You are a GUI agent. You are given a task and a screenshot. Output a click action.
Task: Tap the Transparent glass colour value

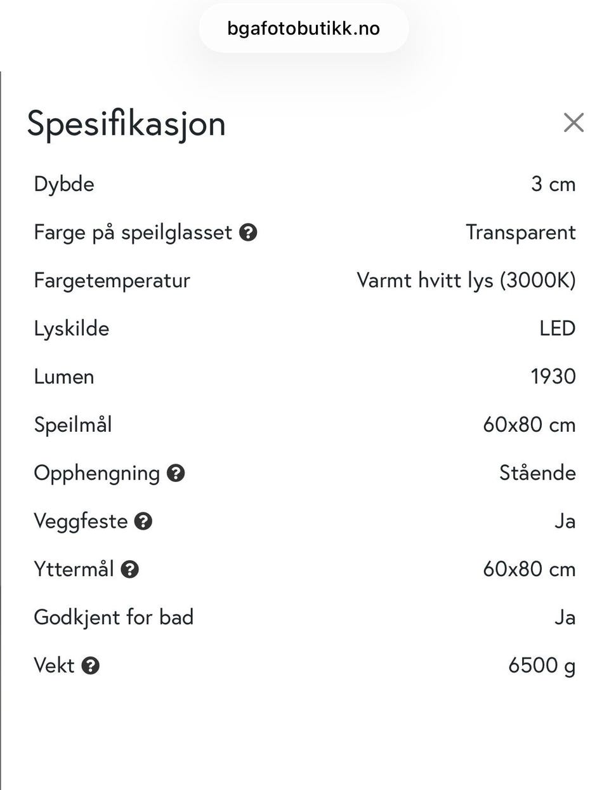point(521,232)
